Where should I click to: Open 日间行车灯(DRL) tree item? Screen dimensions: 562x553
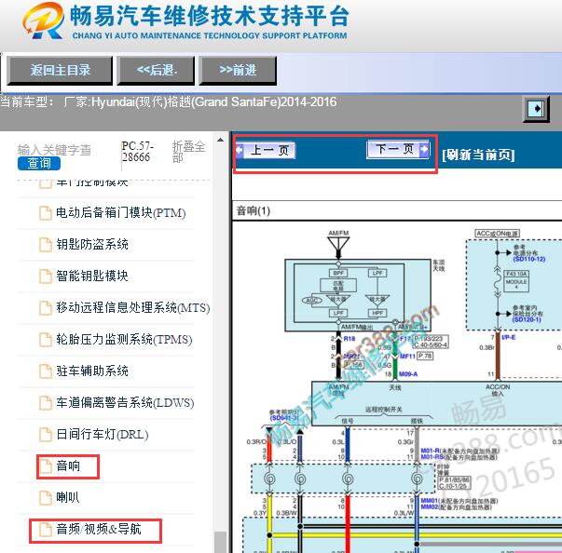pyautogui.click(x=103, y=434)
